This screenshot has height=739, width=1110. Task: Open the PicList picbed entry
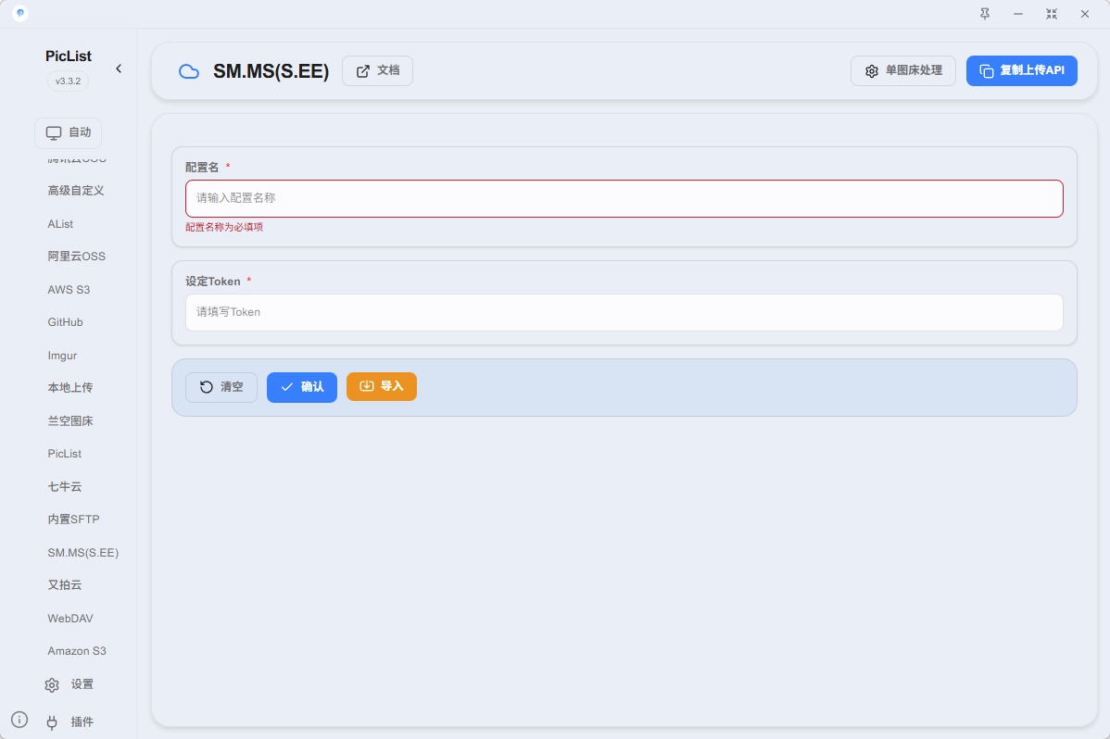[x=65, y=454]
